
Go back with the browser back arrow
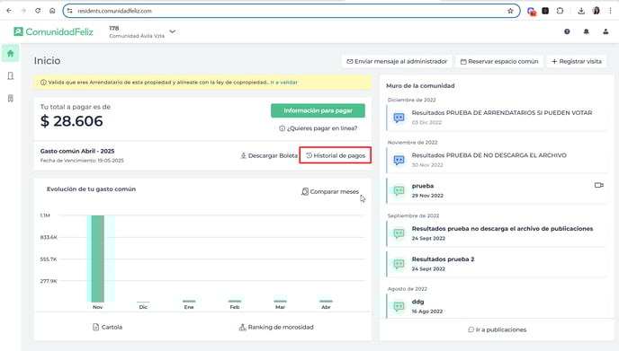click(x=9, y=11)
